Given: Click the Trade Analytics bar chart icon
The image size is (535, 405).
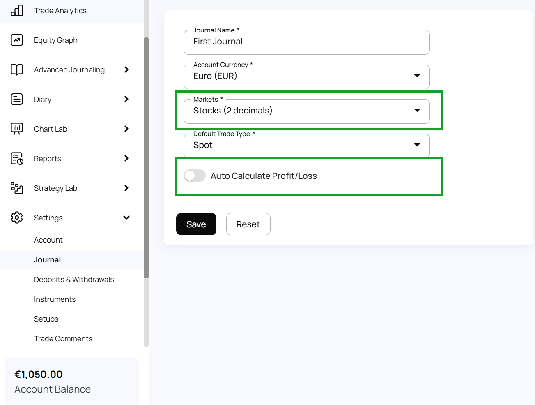Looking at the screenshot, I should coord(17,11).
